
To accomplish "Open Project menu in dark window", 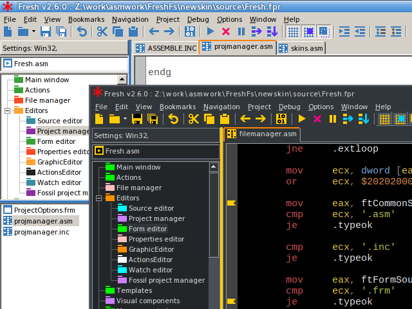I will coord(259,107).
